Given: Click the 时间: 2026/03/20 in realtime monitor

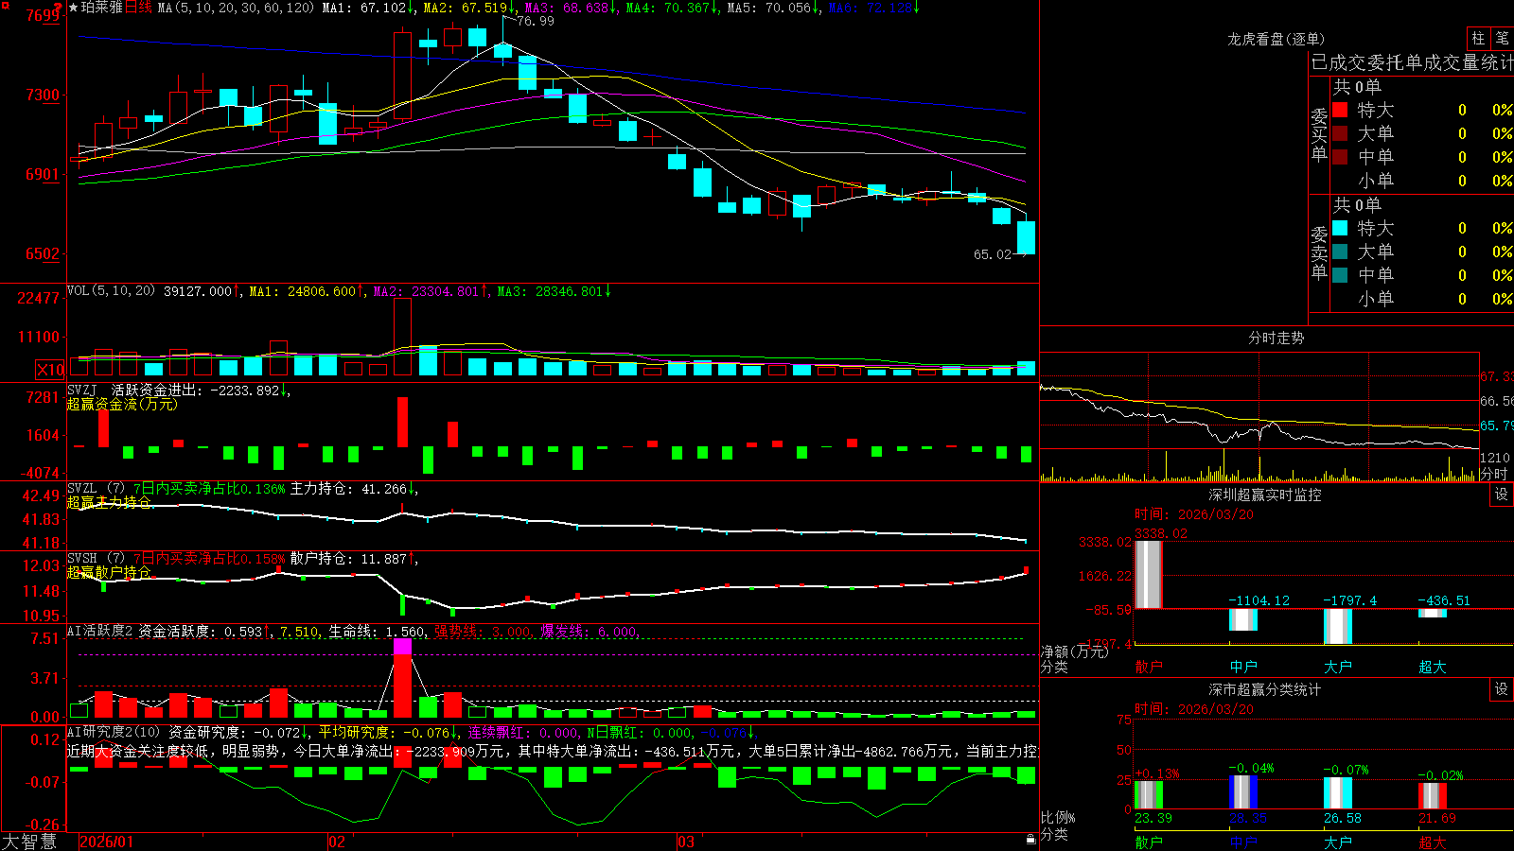Looking at the screenshot, I should point(1193,514).
